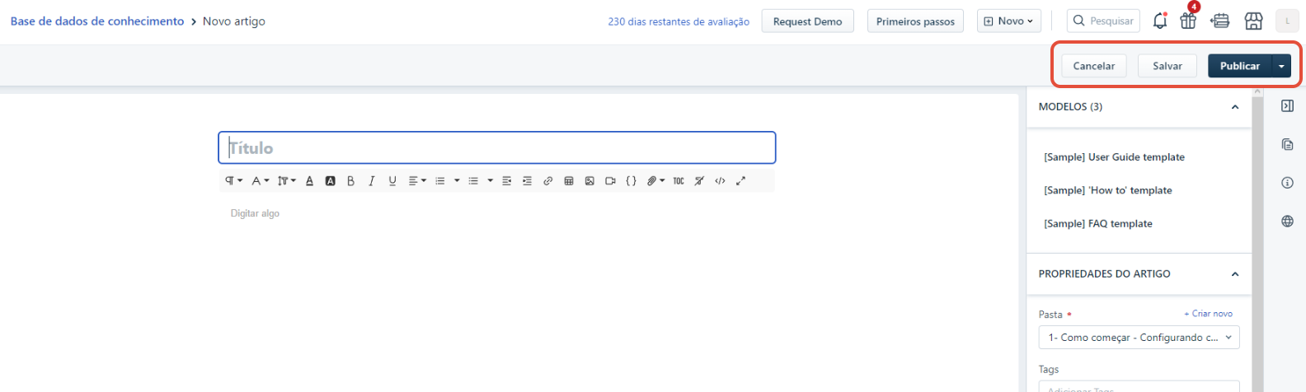Toggle underline formatting
The image size is (1306, 392).
tap(392, 181)
